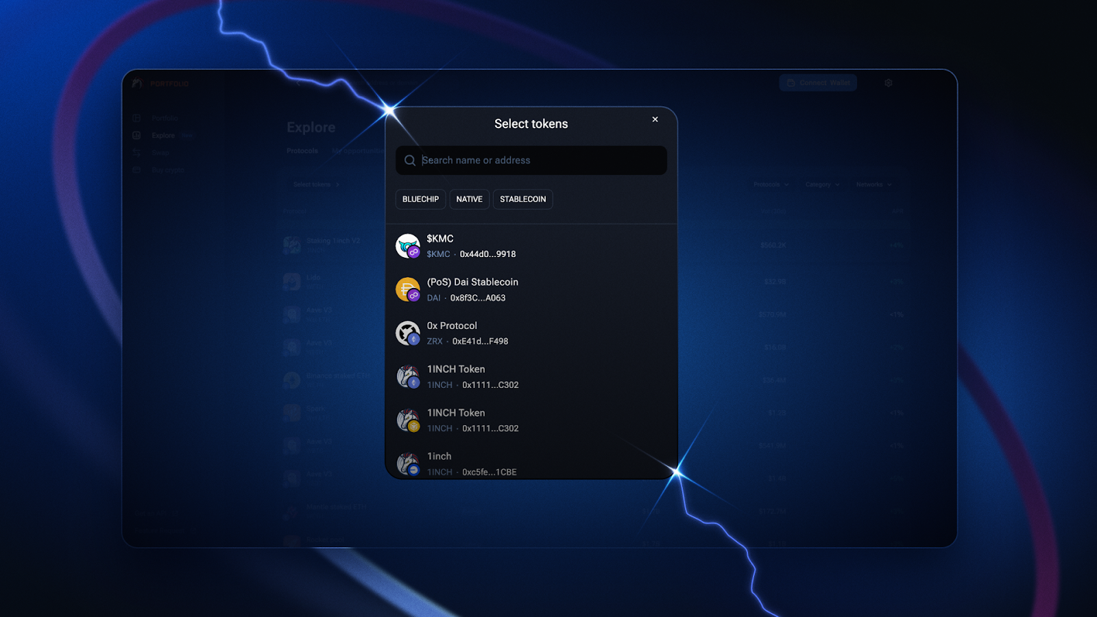Select 1INCH Token icon with yellow BNB badge
This screenshot has height=617, width=1097.
(x=408, y=420)
